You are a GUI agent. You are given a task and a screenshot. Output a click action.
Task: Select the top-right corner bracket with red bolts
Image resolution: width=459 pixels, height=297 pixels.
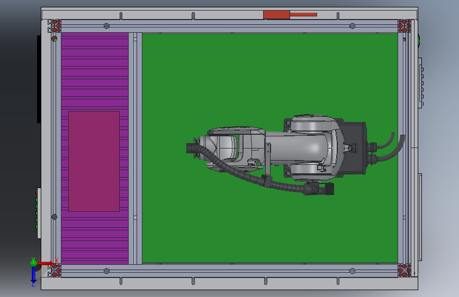[404, 26]
